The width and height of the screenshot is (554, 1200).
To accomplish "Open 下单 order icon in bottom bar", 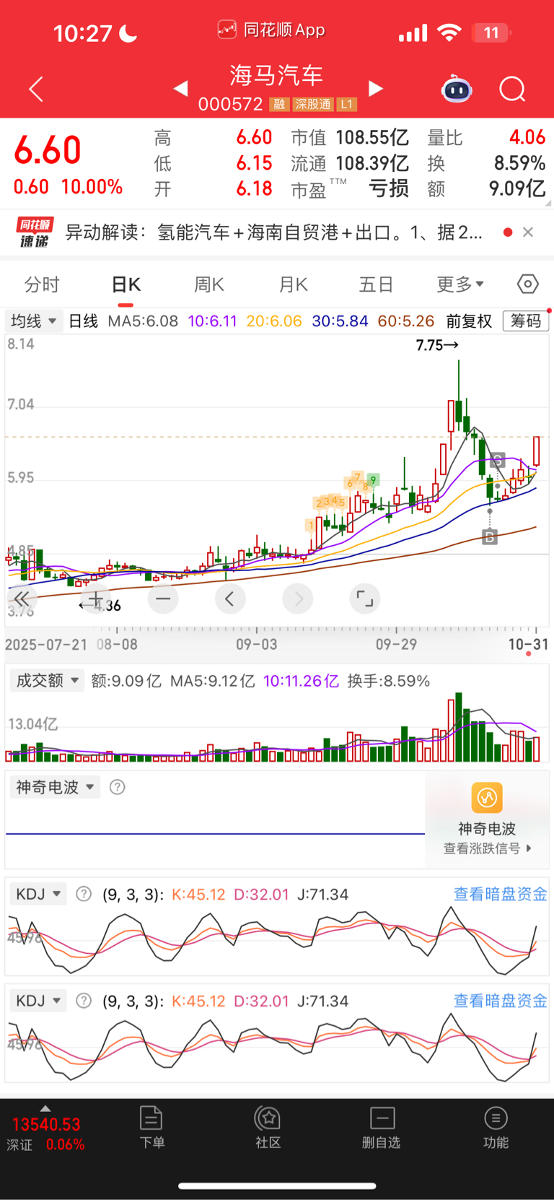I will [151, 1128].
